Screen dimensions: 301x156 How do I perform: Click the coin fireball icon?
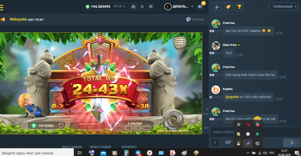click(x=228, y=7)
